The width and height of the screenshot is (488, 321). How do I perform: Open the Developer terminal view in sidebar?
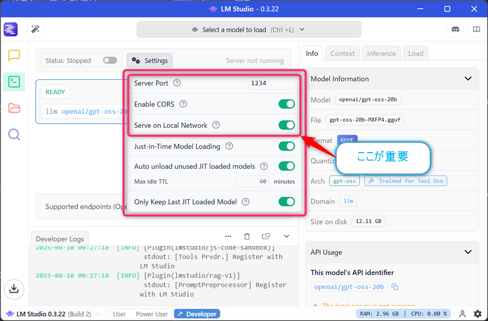[x=14, y=82]
